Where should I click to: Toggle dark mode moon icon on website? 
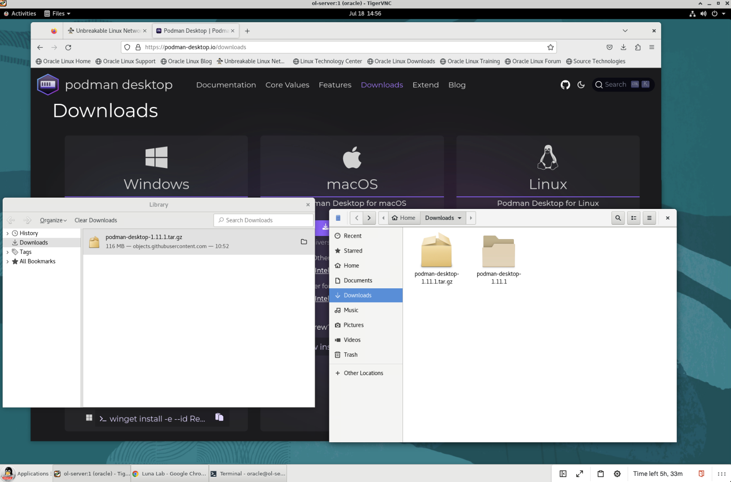coord(581,85)
